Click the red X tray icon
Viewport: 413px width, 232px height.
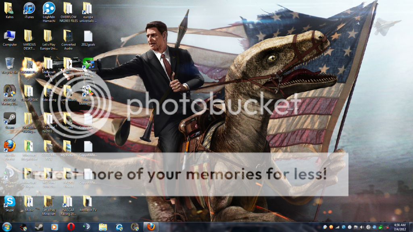click(387, 227)
